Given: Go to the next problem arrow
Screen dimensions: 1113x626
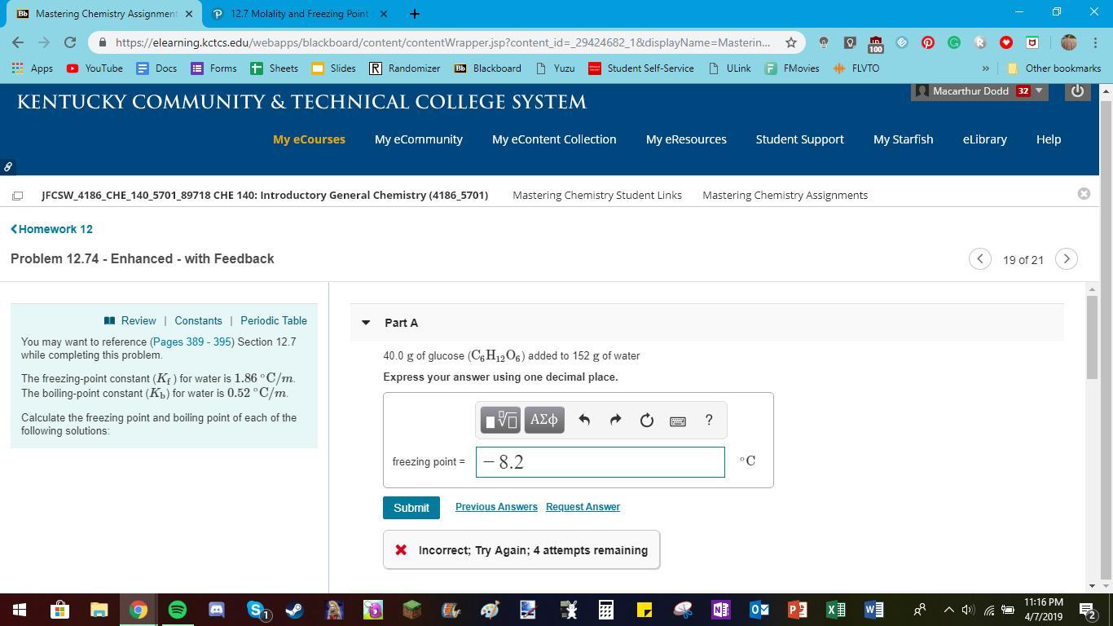Looking at the screenshot, I should coord(1066,259).
